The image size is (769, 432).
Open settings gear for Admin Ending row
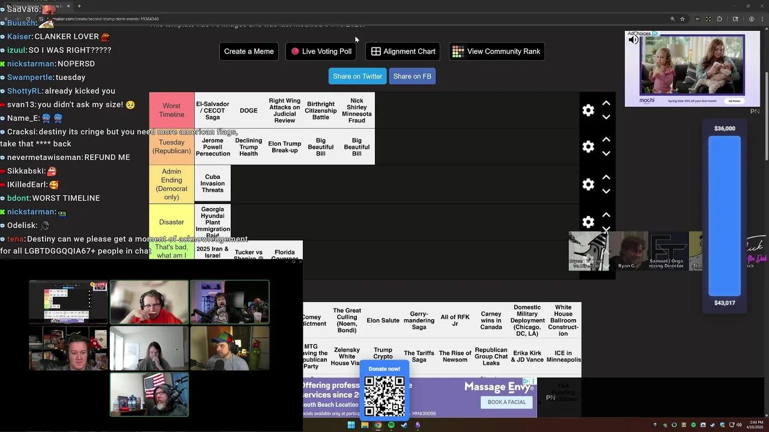tap(588, 185)
